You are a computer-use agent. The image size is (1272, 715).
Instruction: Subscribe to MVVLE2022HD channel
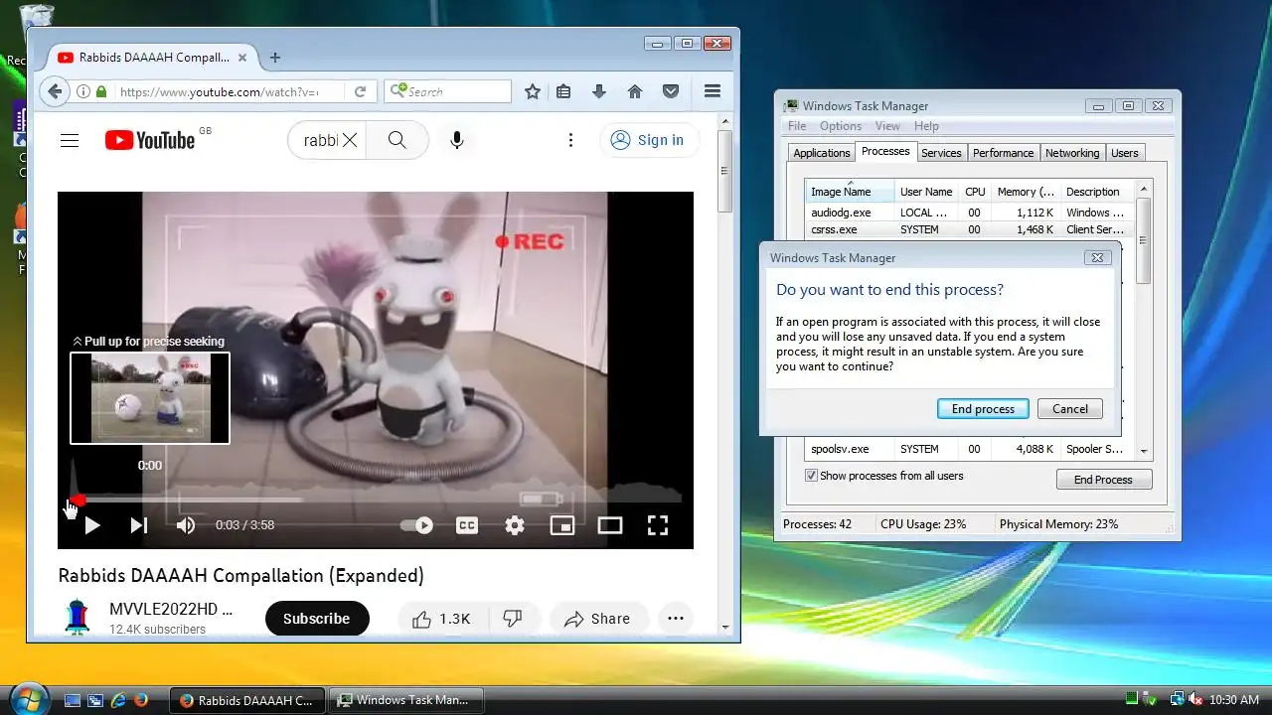(x=317, y=619)
